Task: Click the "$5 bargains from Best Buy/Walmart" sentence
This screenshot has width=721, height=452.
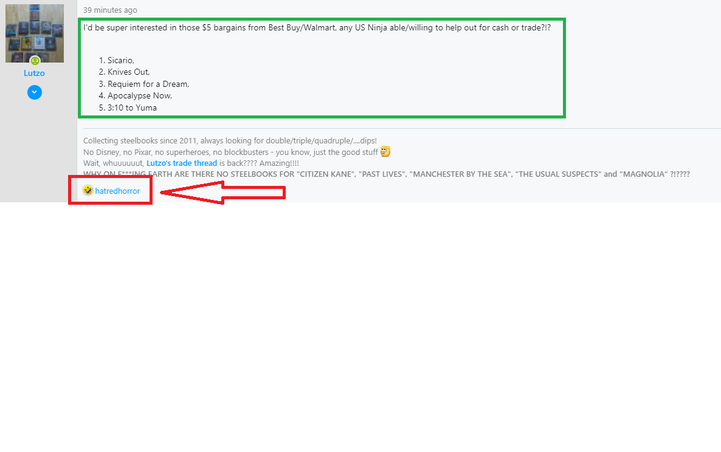Action: (x=317, y=27)
